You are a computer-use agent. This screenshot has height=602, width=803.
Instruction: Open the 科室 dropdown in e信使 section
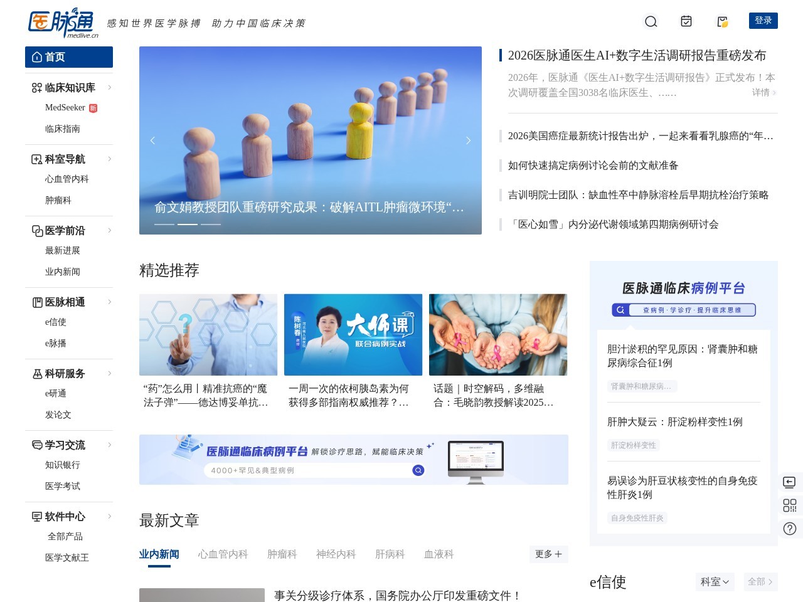tap(715, 582)
